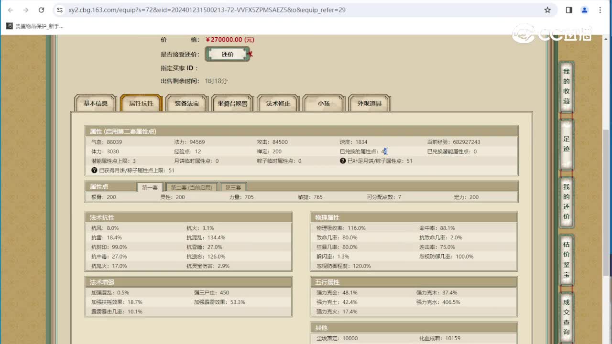Screen dimensions: 612x344
Task: Open site information icon in address bar
Action: (x=59, y=10)
